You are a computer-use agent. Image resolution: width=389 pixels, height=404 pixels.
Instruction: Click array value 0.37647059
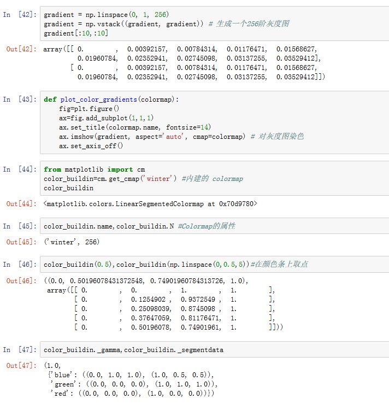click(150, 318)
